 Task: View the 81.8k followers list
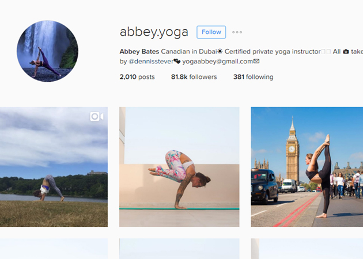pos(194,77)
